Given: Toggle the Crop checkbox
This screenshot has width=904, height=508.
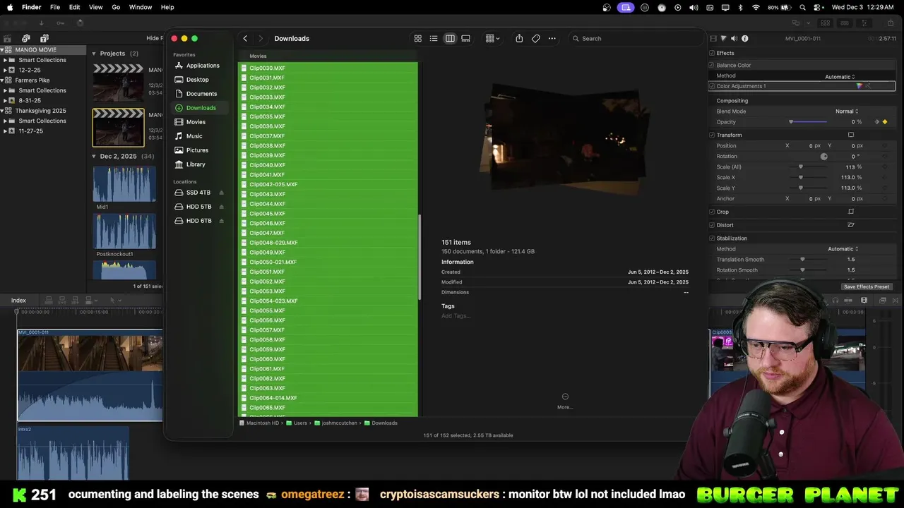Looking at the screenshot, I should click(712, 212).
